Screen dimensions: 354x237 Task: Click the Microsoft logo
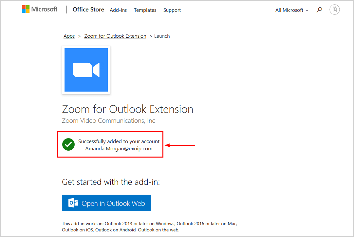39,10
